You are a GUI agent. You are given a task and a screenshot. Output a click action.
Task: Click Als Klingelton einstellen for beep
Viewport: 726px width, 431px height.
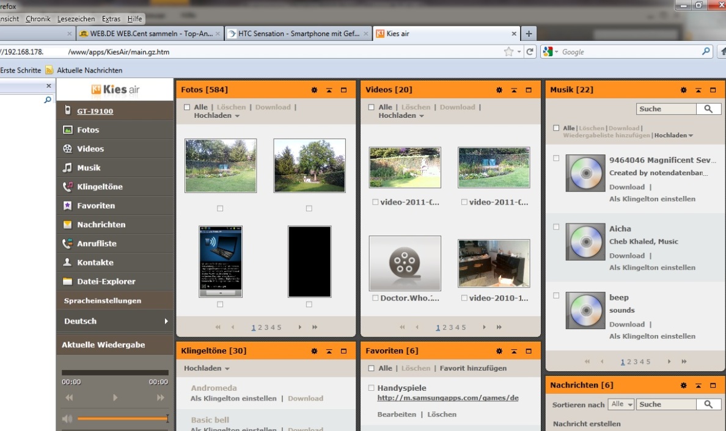tap(652, 336)
